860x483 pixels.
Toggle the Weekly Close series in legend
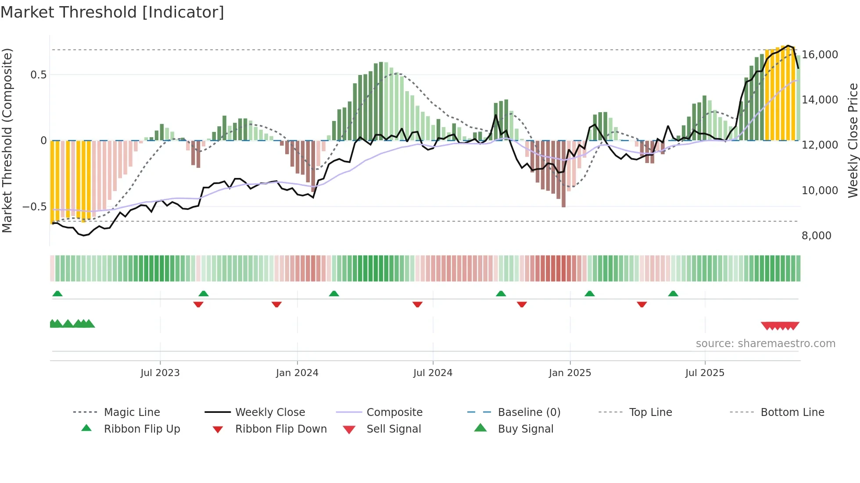tap(270, 412)
